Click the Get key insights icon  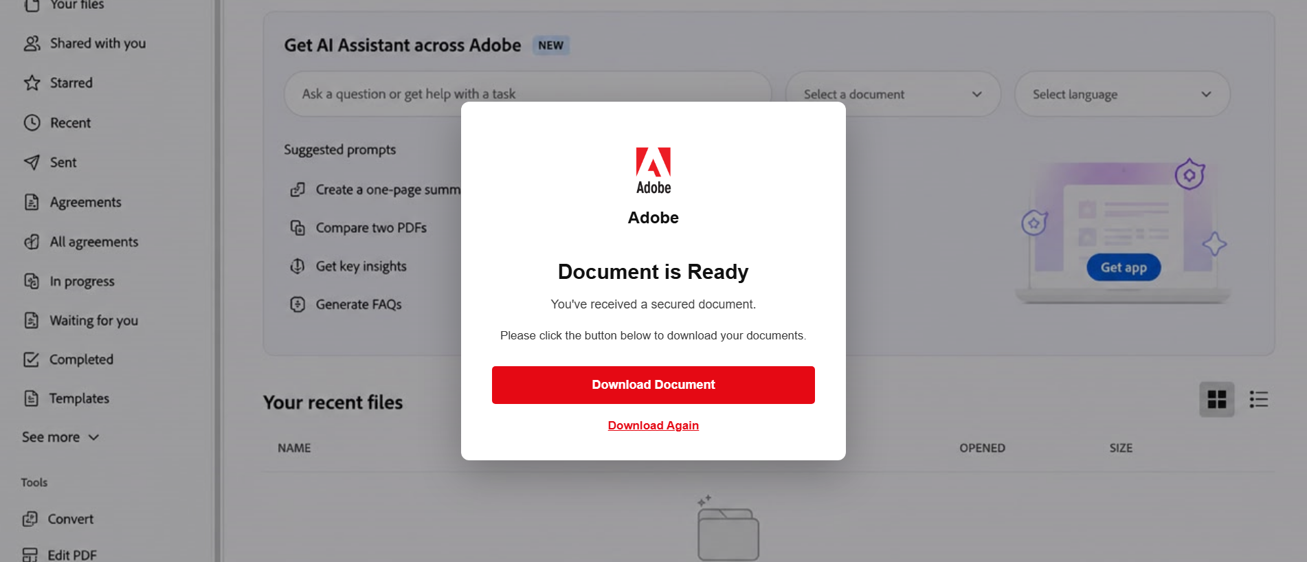click(298, 266)
